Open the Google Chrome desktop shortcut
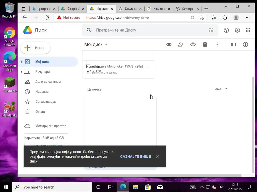Viewport: 257px width, 192px height. 10,37
